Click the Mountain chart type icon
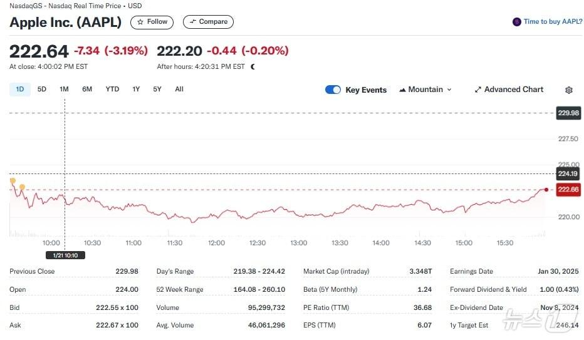 402,90
